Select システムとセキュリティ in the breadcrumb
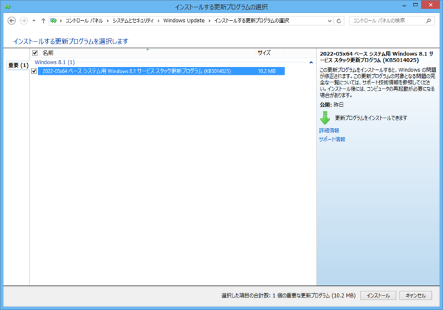The height and width of the screenshot is (310, 443). pos(133,21)
